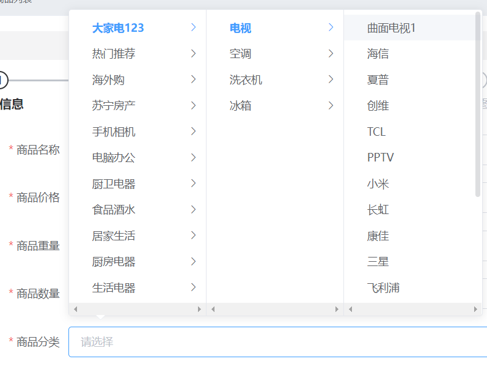Choose the 生活电器 category

[137, 287]
